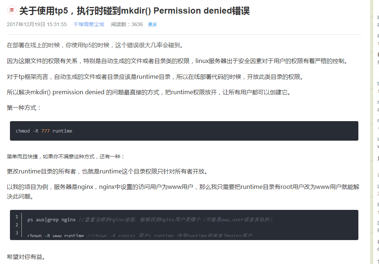Click line number 1 in the second code block
379x264 pixels.
(x=17, y=217)
